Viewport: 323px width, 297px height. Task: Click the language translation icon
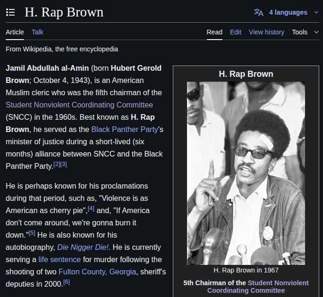click(x=258, y=12)
